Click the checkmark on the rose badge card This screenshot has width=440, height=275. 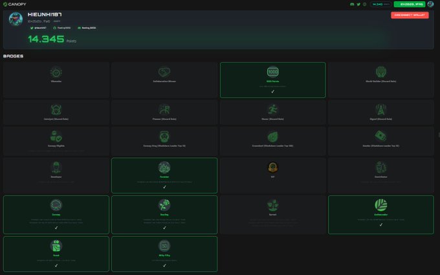pos(164,228)
